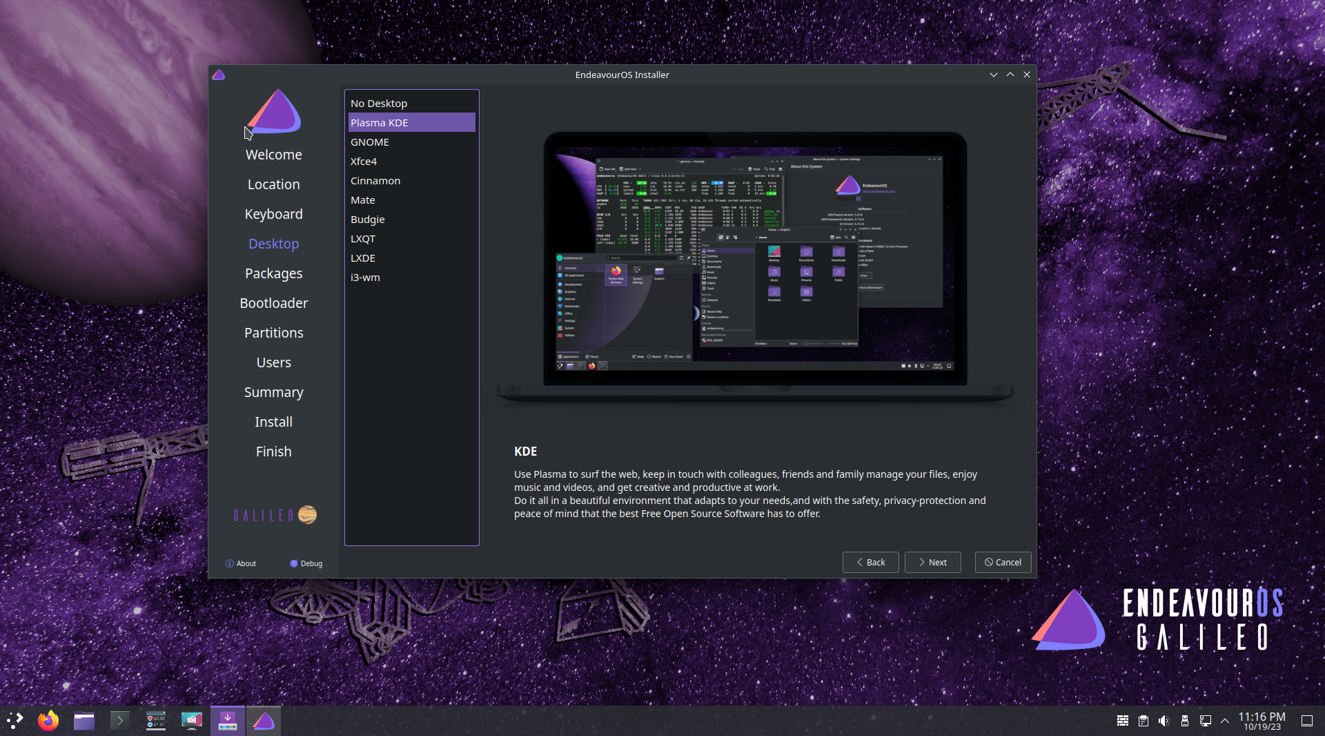Go to the Keyboard step
1325x736 pixels.
(x=274, y=214)
